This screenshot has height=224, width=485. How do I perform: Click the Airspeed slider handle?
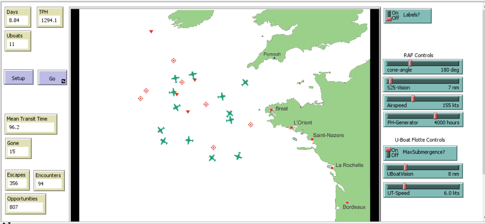pyautogui.click(x=413, y=99)
